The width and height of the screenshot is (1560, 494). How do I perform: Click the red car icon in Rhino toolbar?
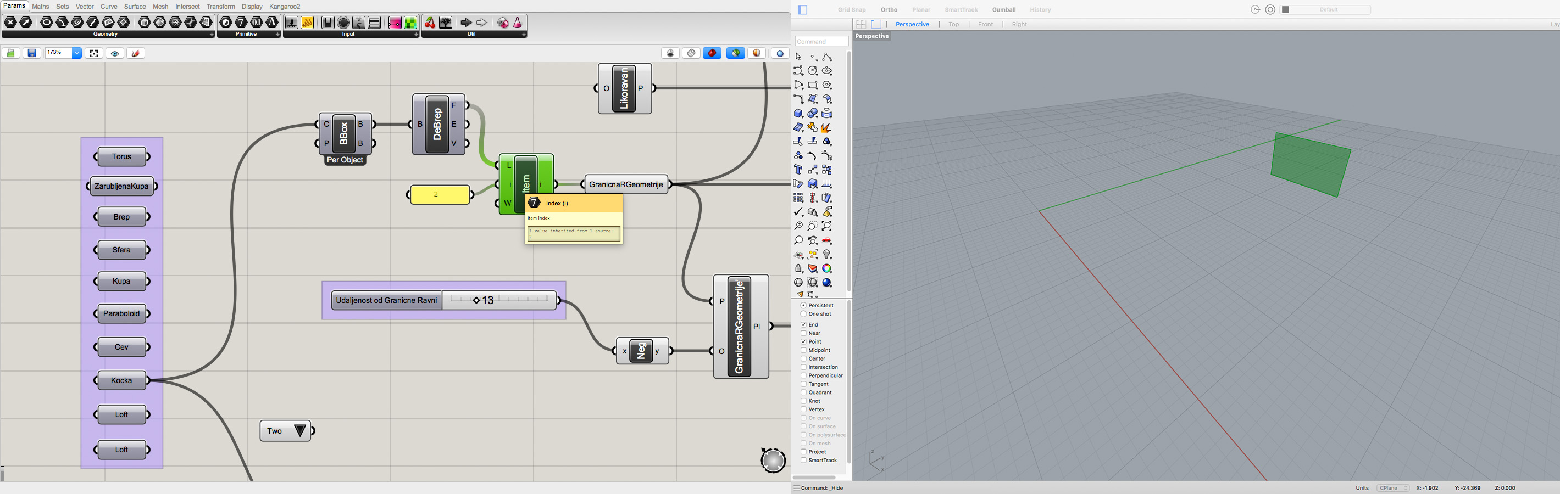(826, 240)
